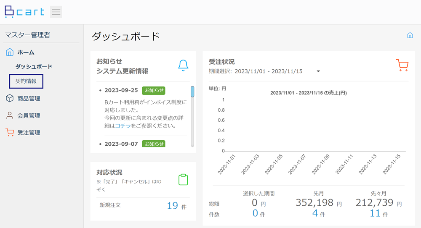
Task: Click the システム更新情報 heading
Action: click(123, 71)
